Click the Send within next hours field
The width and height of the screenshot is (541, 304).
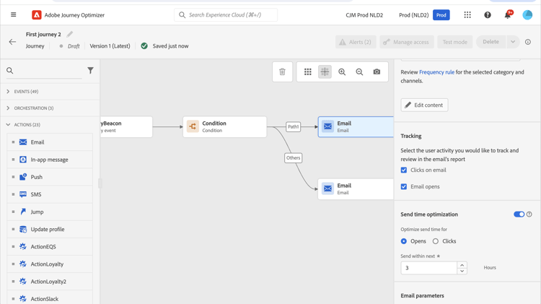coord(428,268)
